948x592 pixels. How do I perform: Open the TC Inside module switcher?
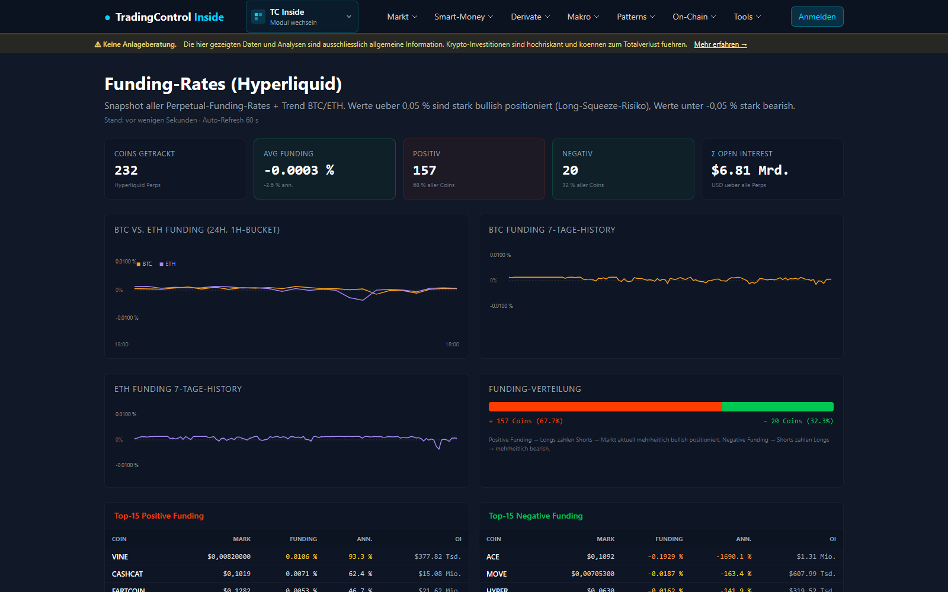(302, 17)
